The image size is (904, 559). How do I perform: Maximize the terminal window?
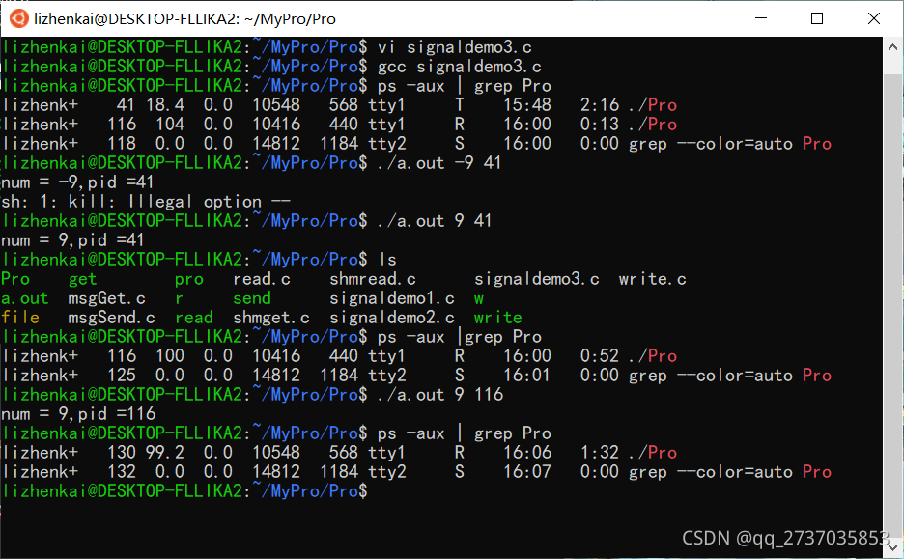[x=817, y=18]
